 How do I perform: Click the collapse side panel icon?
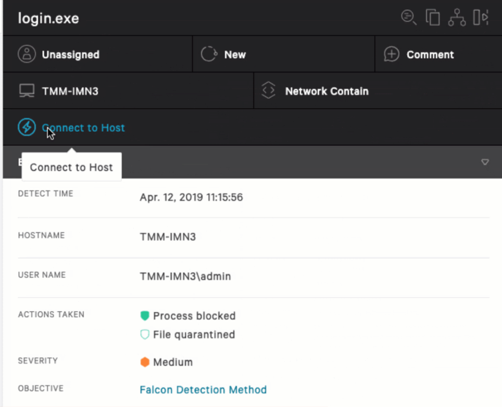click(x=480, y=18)
